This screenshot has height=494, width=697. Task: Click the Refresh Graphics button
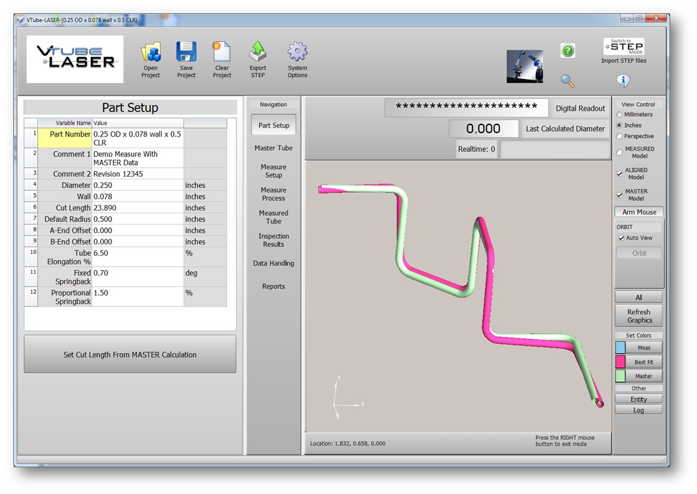(x=639, y=317)
